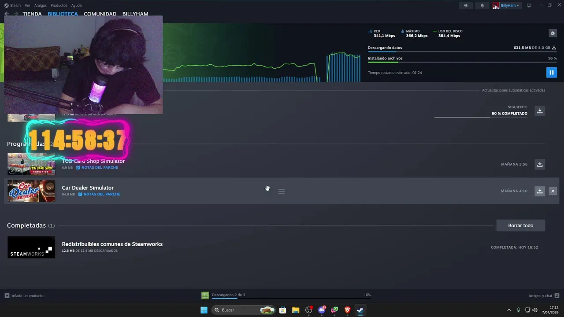This screenshot has height=317, width=564.
Task: Click Descargando 2 de 3 status
Action: [x=228, y=295]
